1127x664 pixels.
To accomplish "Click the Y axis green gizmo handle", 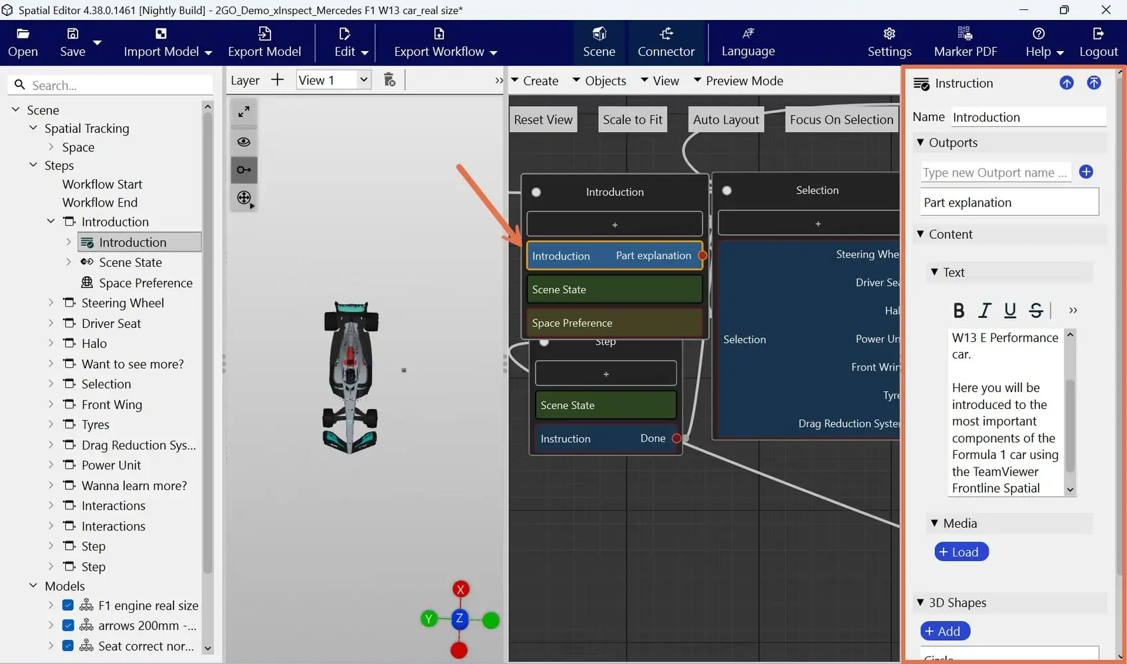I will (429, 619).
